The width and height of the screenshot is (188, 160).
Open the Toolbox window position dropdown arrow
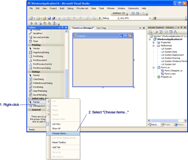(59, 28)
